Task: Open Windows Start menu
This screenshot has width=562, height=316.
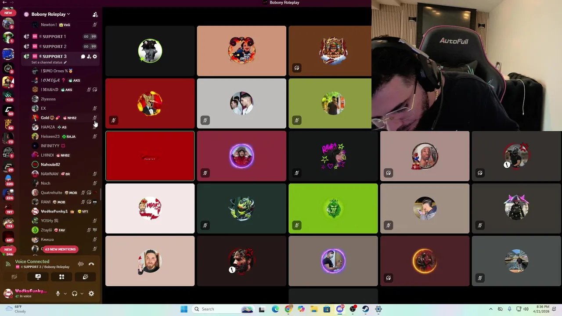Action: click(x=184, y=309)
